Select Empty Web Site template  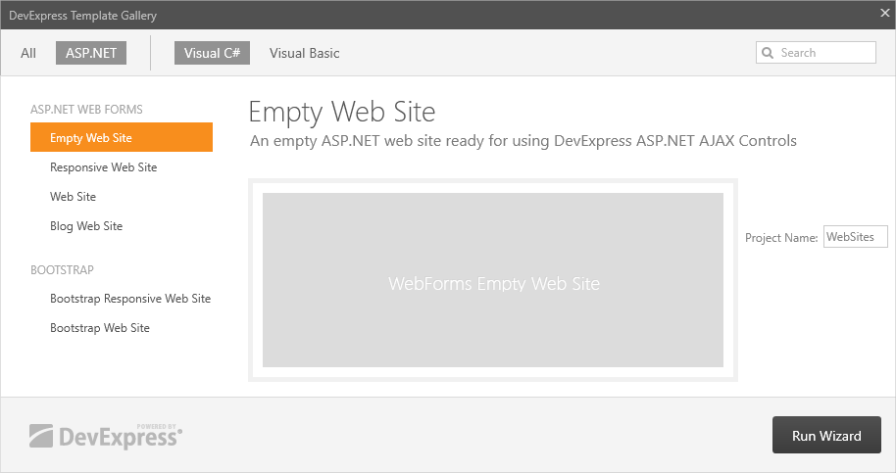coord(122,137)
